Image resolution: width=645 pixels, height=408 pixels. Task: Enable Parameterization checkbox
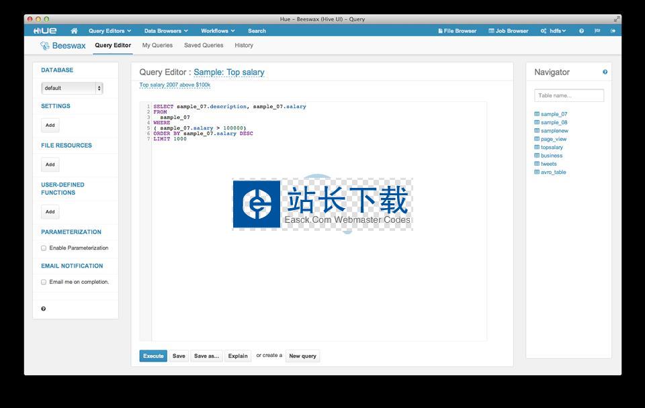[44, 248]
